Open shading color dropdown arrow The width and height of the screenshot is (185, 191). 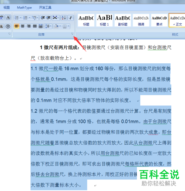click(60, 26)
